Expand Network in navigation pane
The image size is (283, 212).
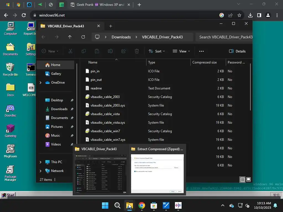(x=40, y=171)
